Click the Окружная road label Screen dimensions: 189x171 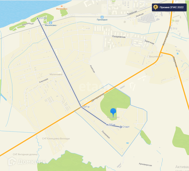pos(175,62)
